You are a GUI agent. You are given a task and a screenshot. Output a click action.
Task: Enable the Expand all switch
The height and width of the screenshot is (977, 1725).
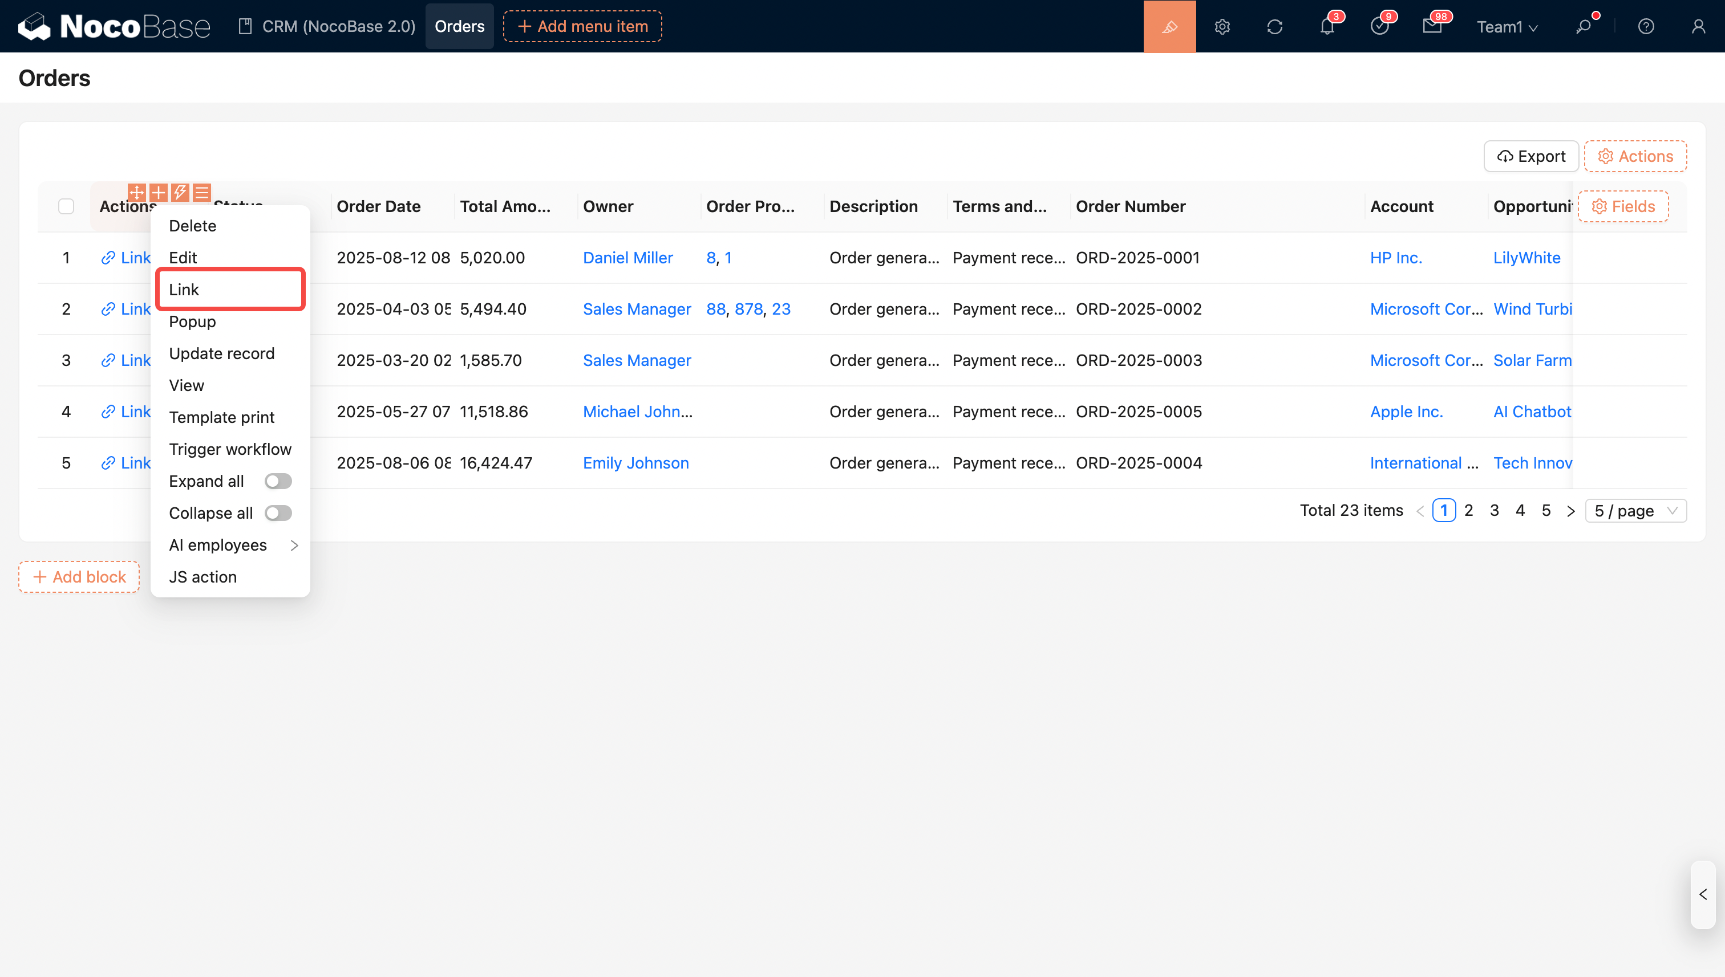point(278,481)
